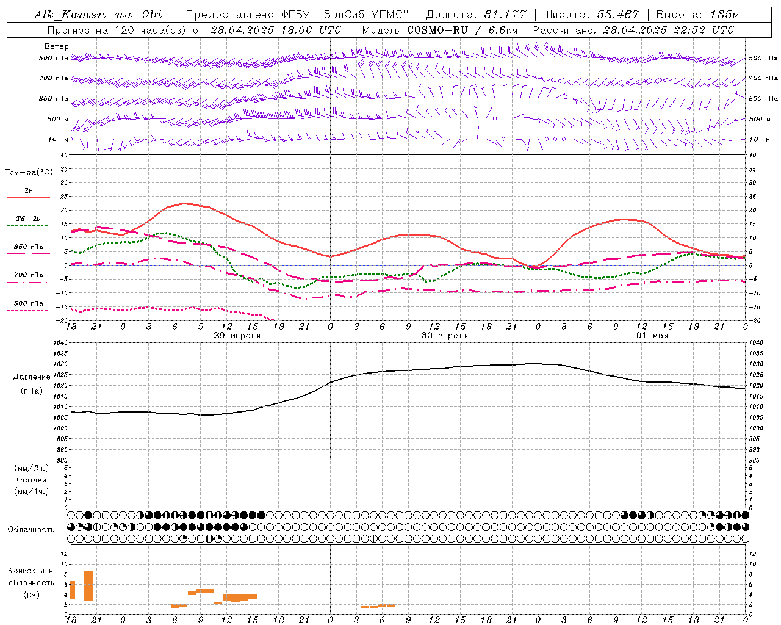
Task: Click the Рассчитано: 28.04.2025 22:52 UTC text
Action: tap(633, 30)
